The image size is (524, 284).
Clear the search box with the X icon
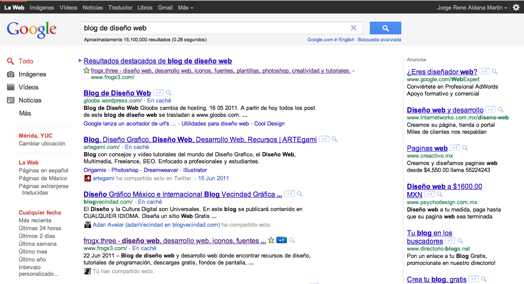(x=353, y=28)
